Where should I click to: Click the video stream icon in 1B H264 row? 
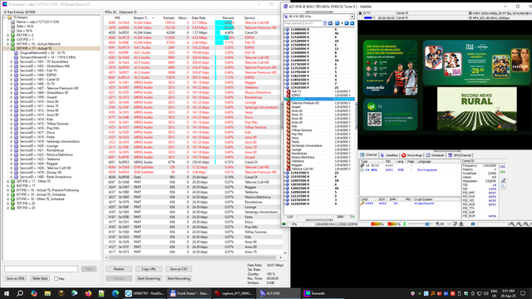click(x=362, y=166)
